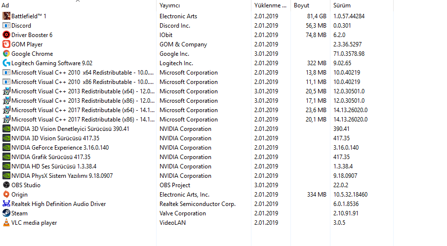Click the size value 334 MB
The height and width of the screenshot is (246, 447).
click(317, 195)
